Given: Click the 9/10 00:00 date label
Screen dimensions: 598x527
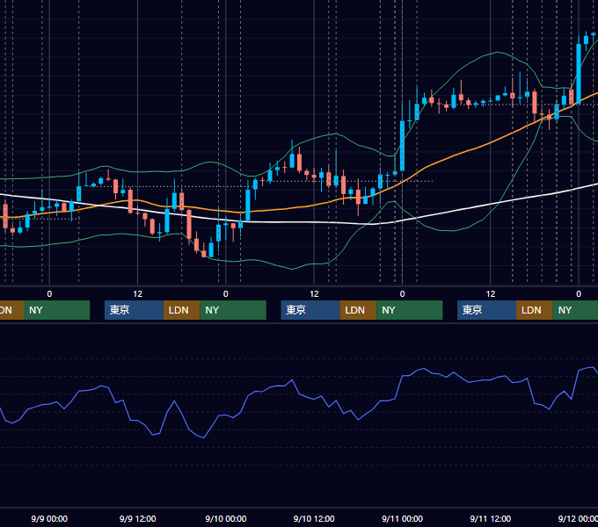Looking at the screenshot, I should tap(226, 518).
